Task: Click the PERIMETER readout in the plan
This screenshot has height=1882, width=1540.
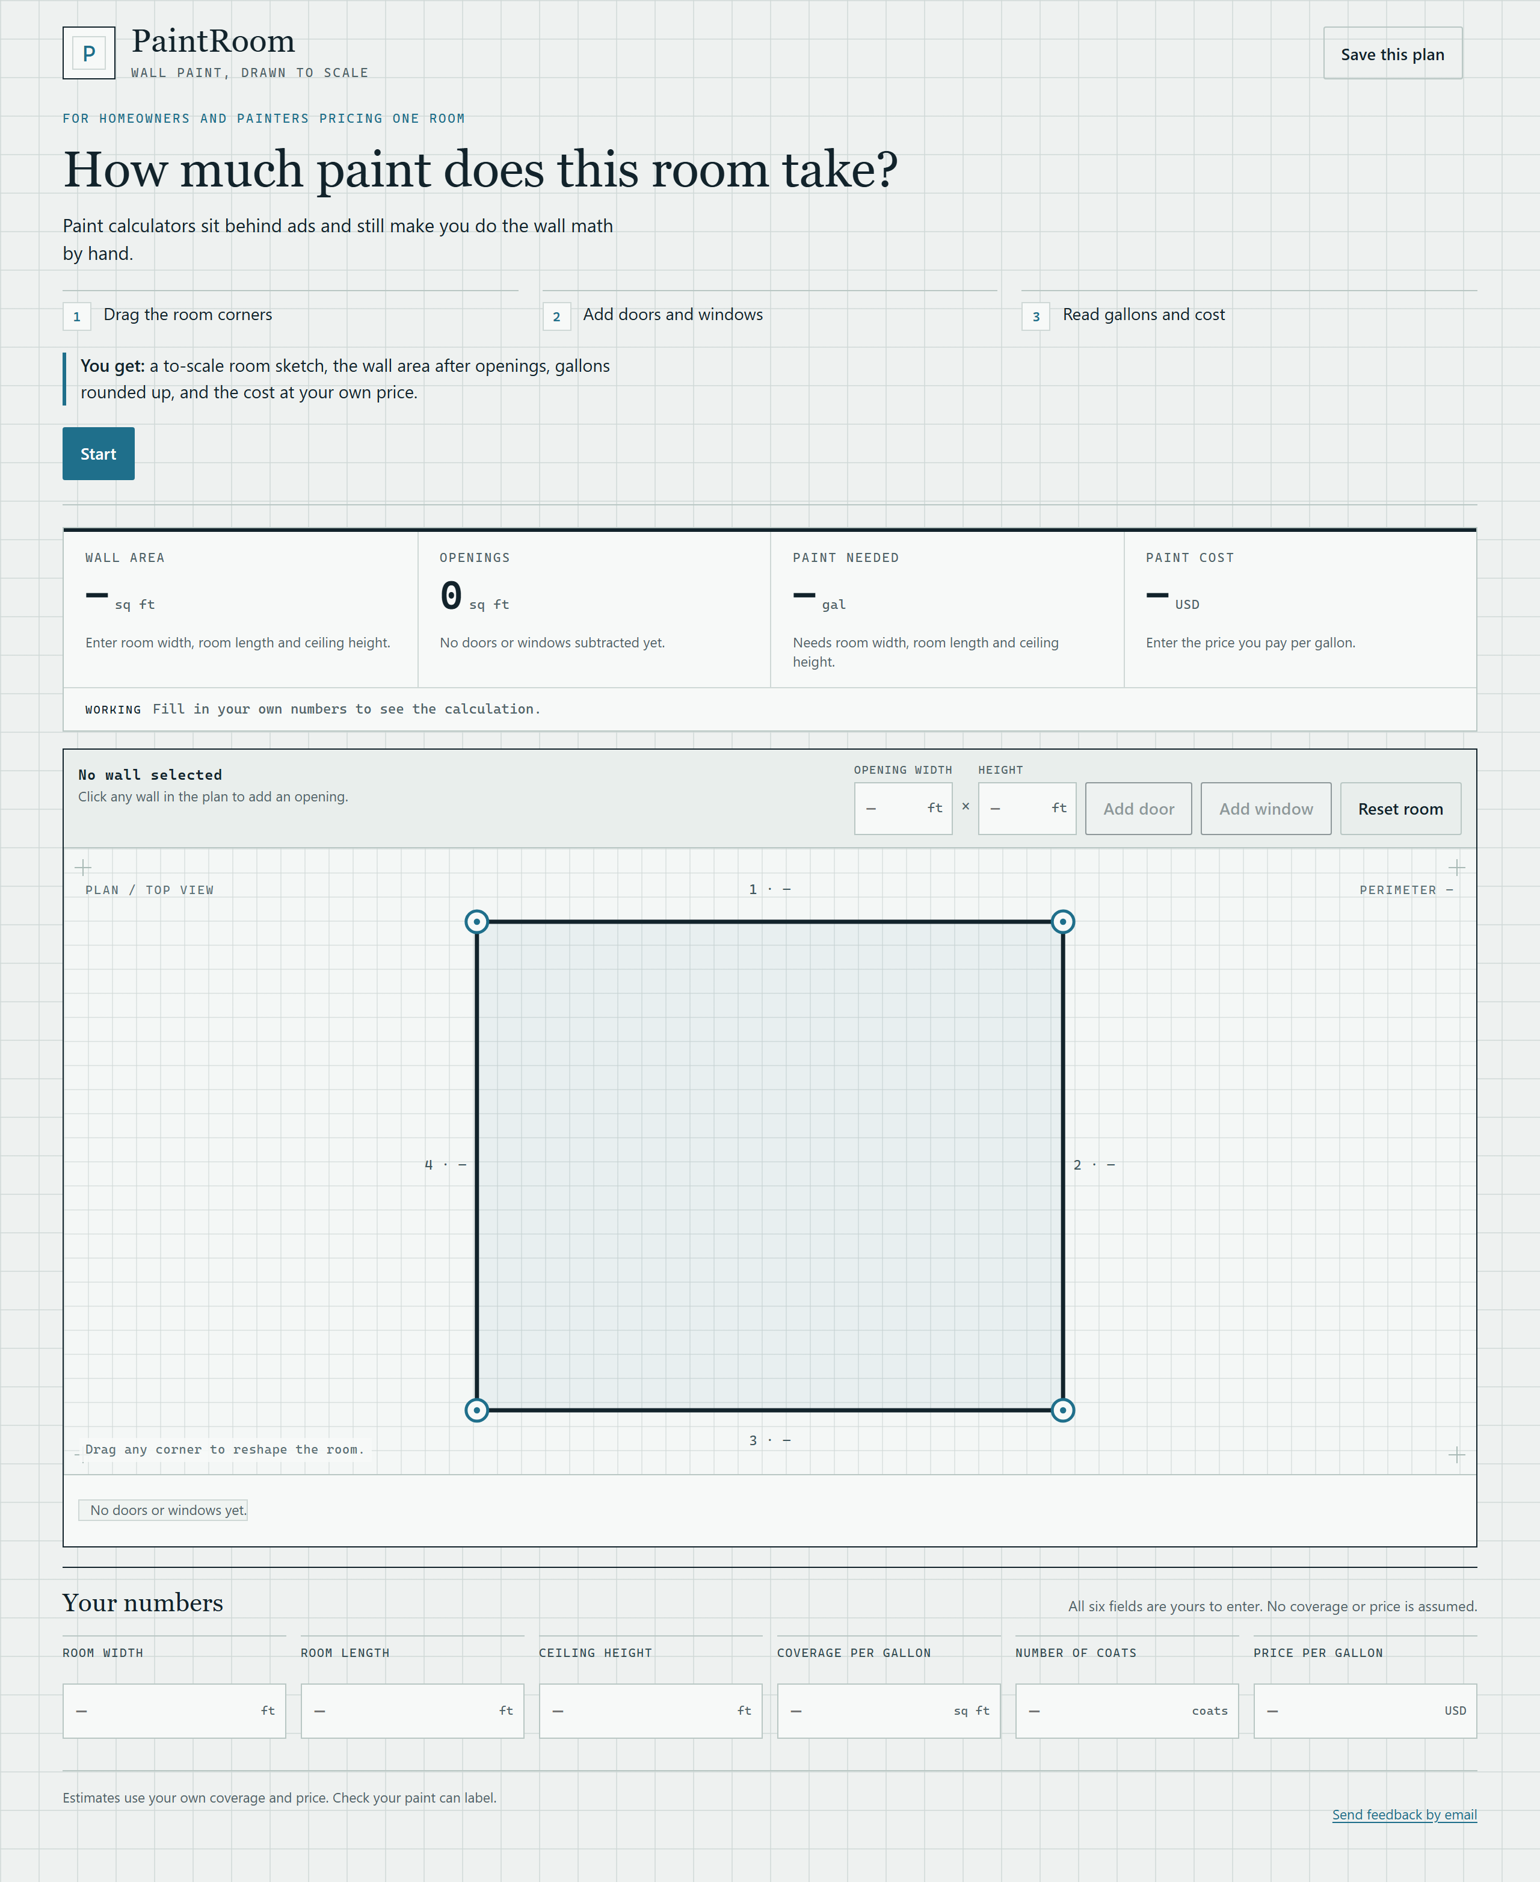Action: [x=1406, y=890]
